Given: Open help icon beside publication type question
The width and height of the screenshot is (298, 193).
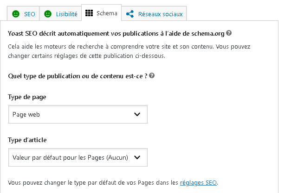Looking at the screenshot, I should [x=152, y=75].
